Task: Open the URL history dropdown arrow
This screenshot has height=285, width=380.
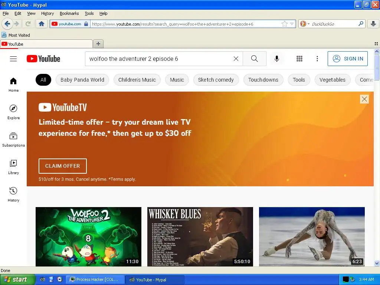Action: (292, 24)
